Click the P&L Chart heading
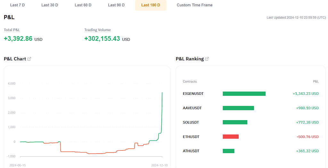Image resolution: width=328 pixels, height=168 pixels. [x=15, y=59]
